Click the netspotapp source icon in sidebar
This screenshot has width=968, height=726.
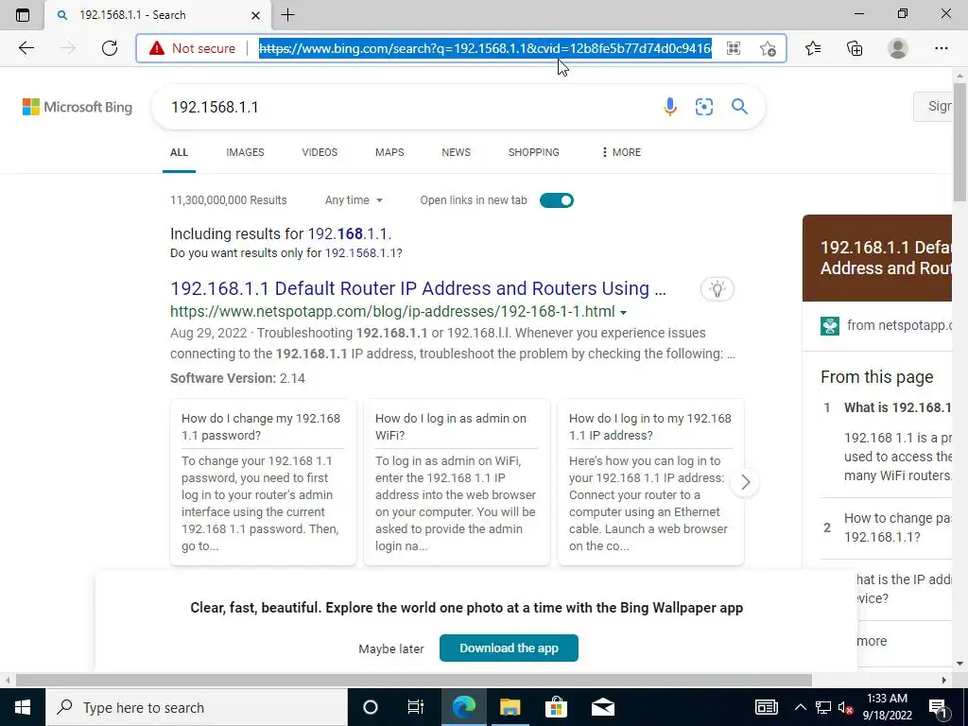(830, 325)
